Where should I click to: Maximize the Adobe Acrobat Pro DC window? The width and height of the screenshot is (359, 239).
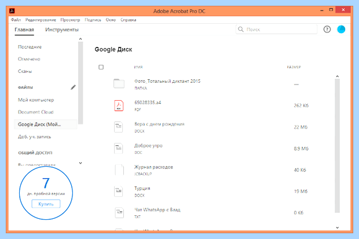coord(331,10)
